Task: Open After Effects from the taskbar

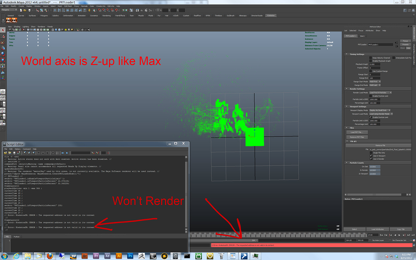Action: pyautogui.click(x=107, y=256)
